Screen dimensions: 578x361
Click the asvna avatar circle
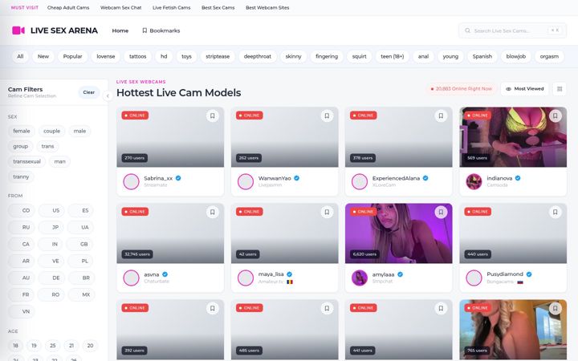coord(131,278)
